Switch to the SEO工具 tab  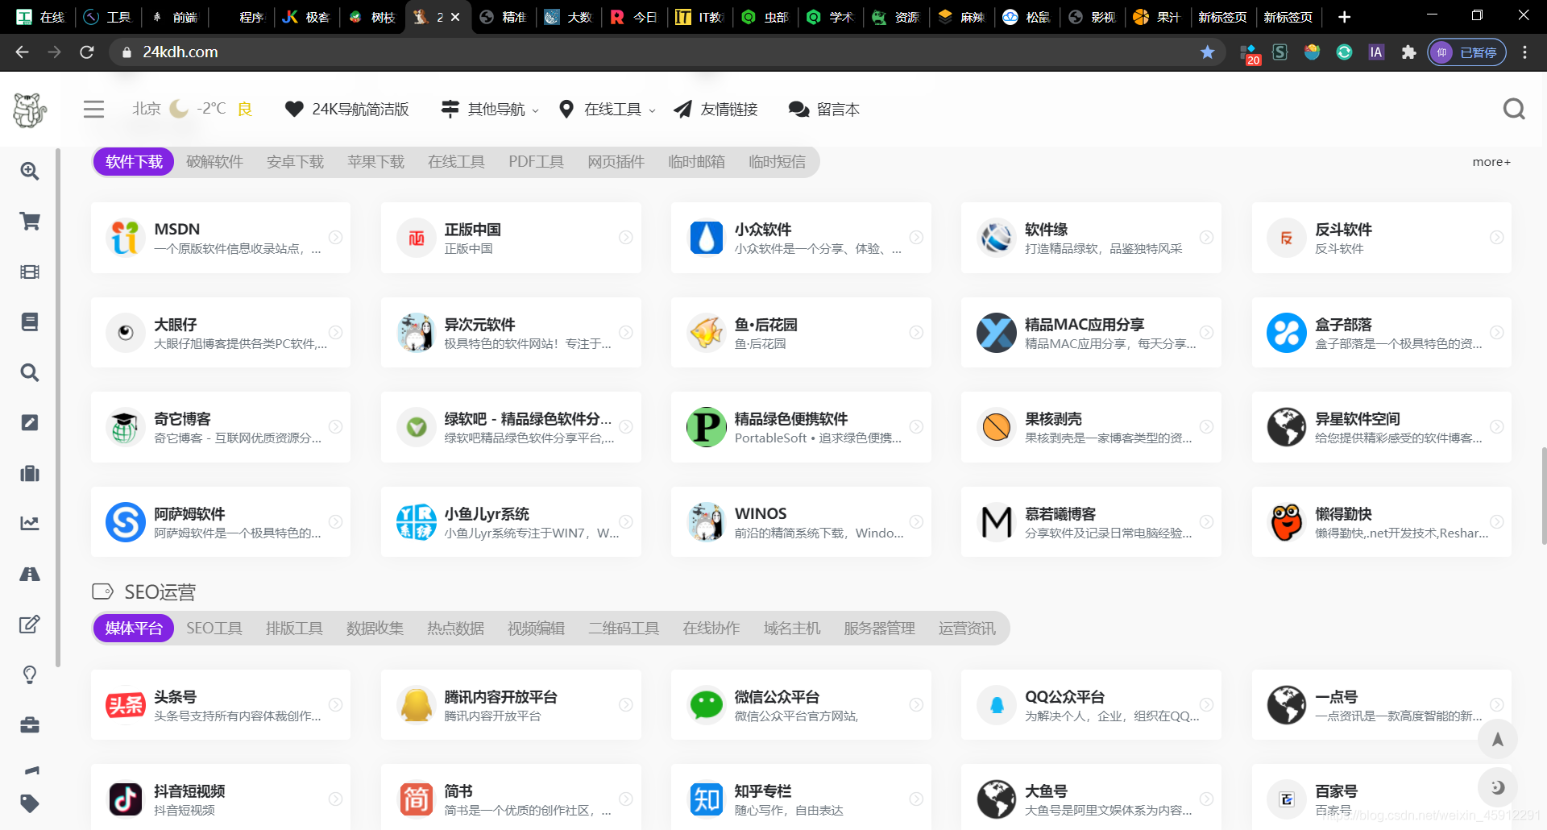[214, 629]
